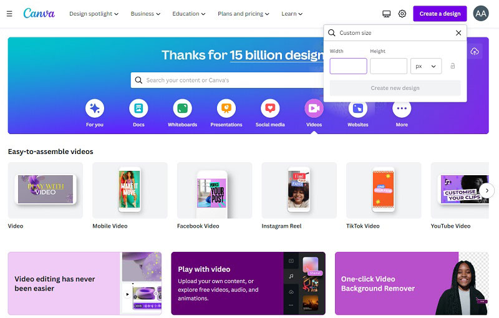Click the cloud upload icon
This screenshot has height=318, width=499.
[475, 51]
